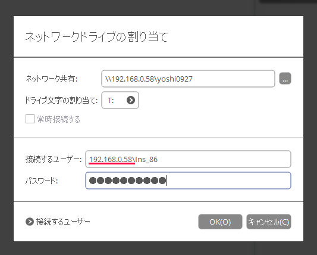Click the yoshi0927 share name text

[175, 79]
